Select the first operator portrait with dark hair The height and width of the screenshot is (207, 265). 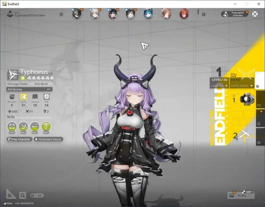pyautogui.click(x=77, y=14)
